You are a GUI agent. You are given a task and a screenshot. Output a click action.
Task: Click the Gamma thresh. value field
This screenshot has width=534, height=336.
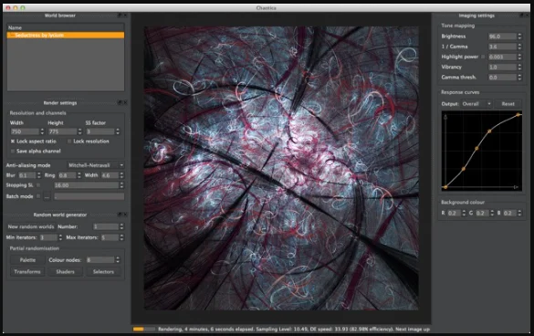coord(502,78)
